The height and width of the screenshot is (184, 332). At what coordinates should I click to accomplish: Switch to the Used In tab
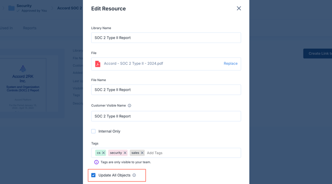pos(6,28)
